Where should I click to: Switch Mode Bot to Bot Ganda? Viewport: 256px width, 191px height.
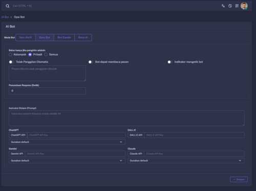(64, 37)
